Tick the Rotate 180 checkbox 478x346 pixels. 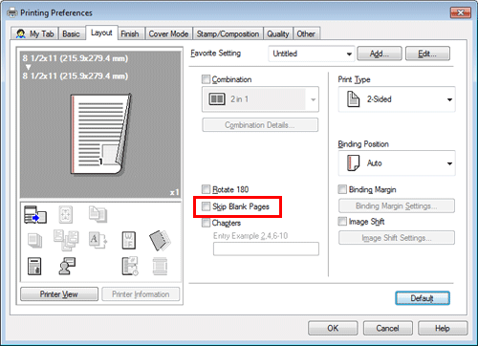pos(206,189)
